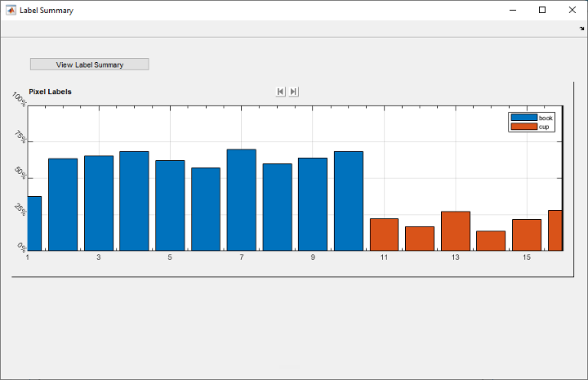588x380 pixels.
Task: Click the 'cup' legend label
Action: click(x=544, y=127)
